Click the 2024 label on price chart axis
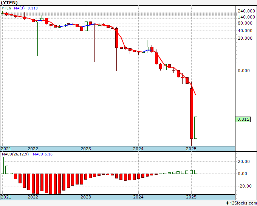Screen dimensions: 257x206 [138, 149]
